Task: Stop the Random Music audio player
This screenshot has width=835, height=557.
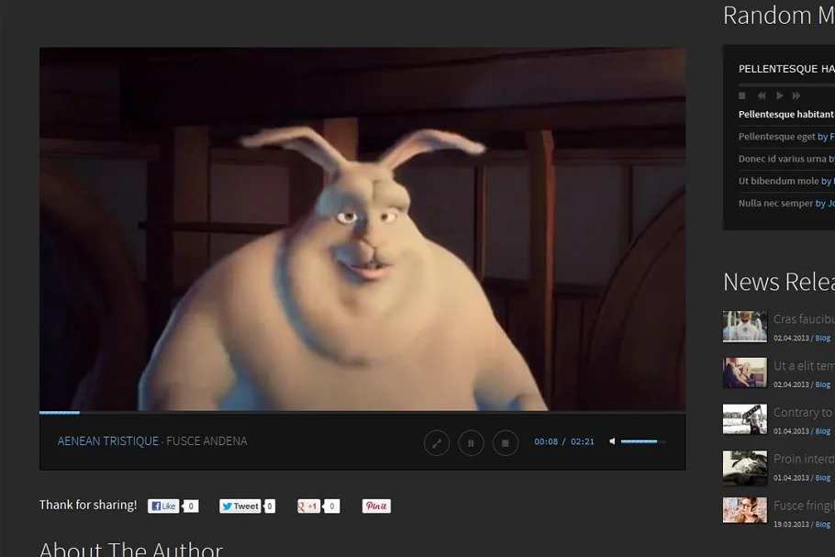Action: [742, 95]
